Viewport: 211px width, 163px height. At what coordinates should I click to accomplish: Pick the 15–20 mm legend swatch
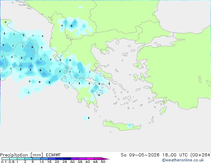(x=52, y=159)
